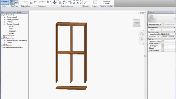Click the Связанные файлы Revit link icon
This screenshot has width=176, height=99.
tap(4, 47)
